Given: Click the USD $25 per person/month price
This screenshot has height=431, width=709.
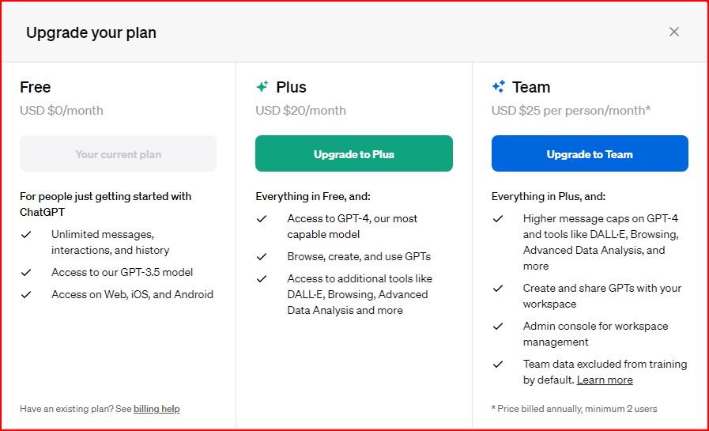Looking at the screenshot, I should 571,111.
